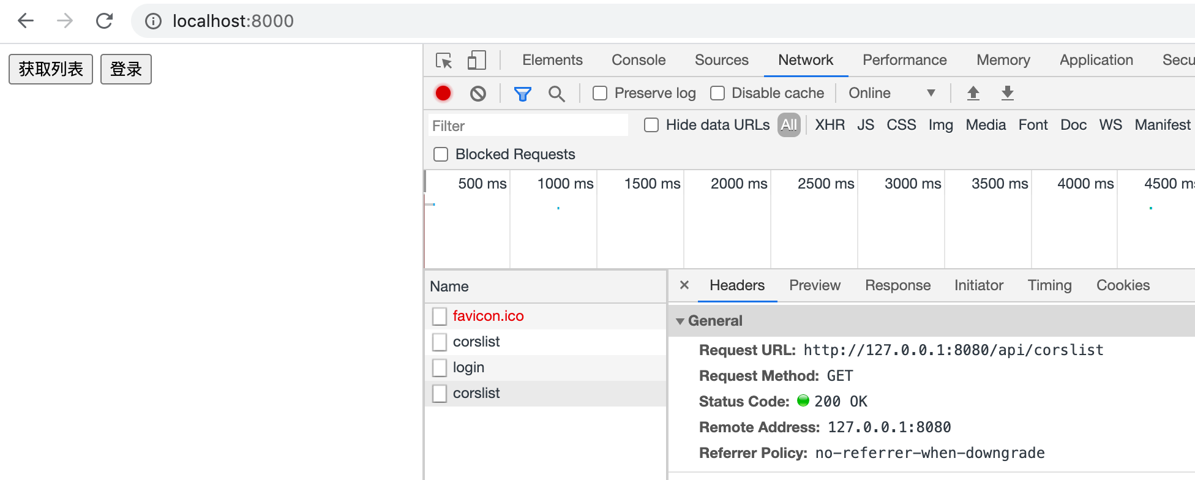The height and width of the screenshot is (480, 1195).
Task: Click the Filter text input
Action: [528, 126]
